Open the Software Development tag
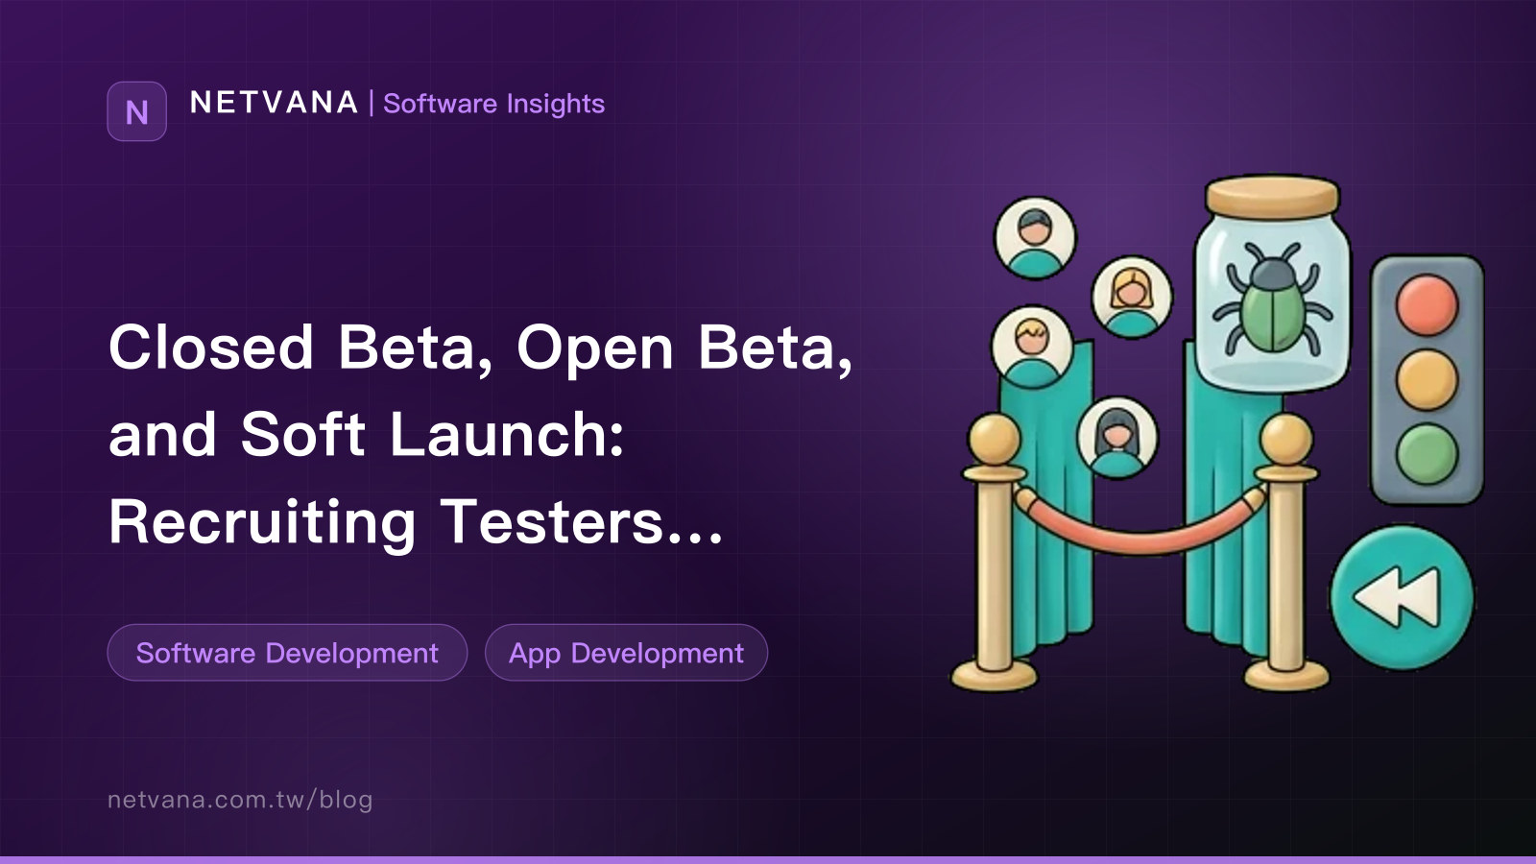This screenshot has width=1536, height=864. pyautogui.click(x=287, y=653)
